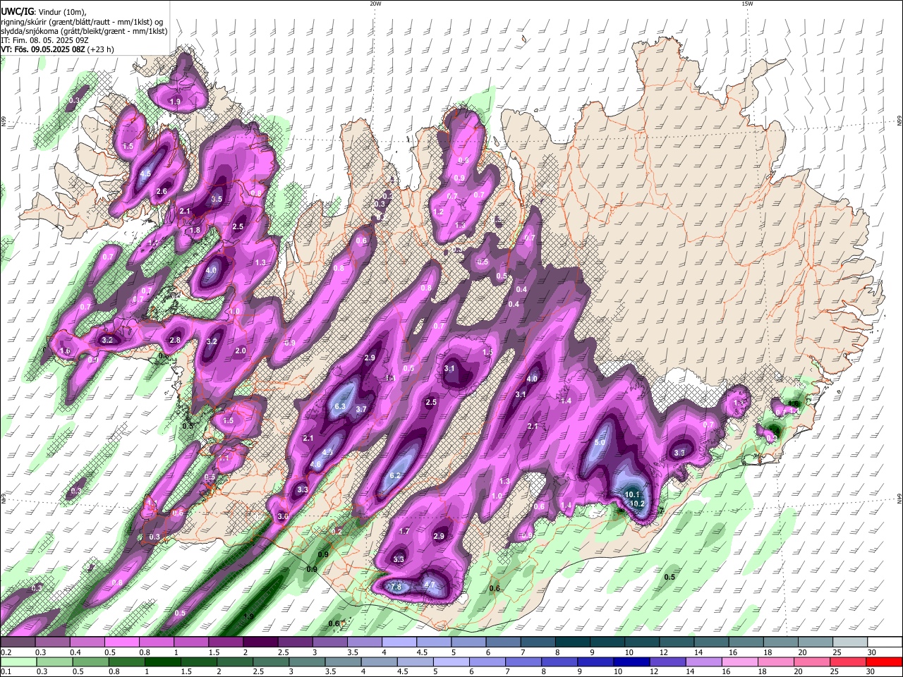Click the "1.6" value at the western edge

[65, 350]
